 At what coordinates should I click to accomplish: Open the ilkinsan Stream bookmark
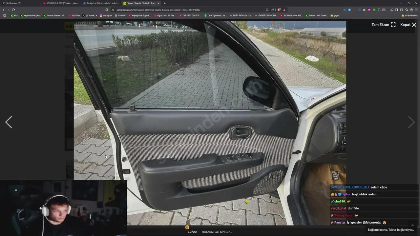point(54,15)
